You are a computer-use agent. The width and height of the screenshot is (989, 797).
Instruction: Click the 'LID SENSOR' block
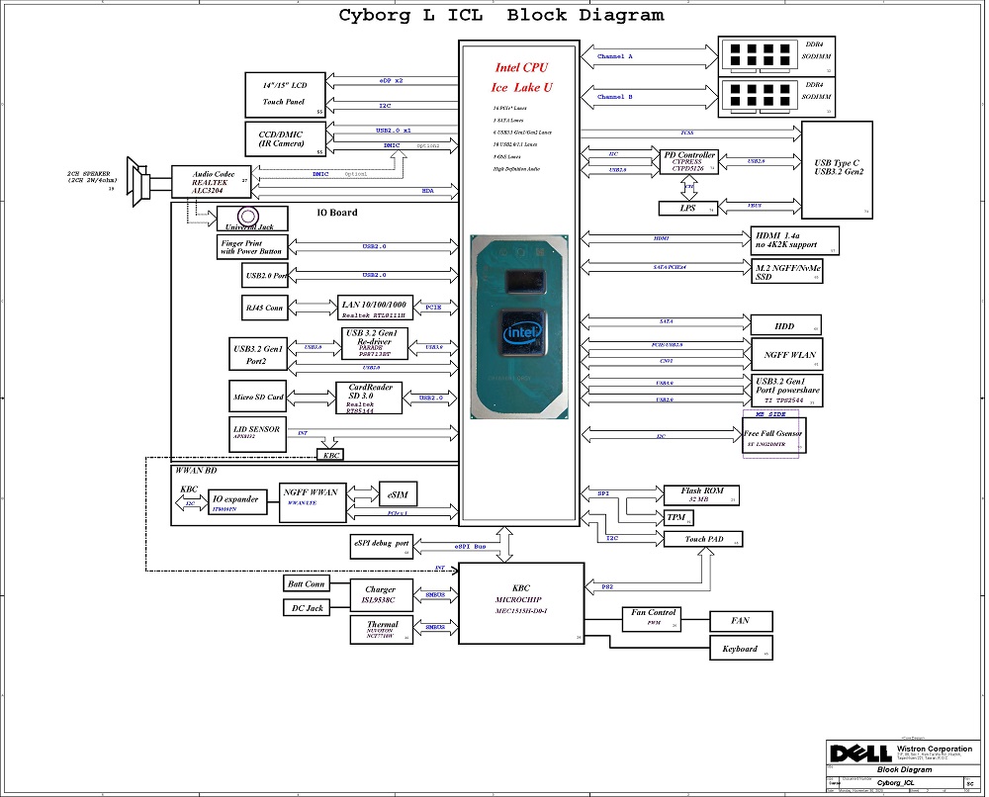pos(257,434)
